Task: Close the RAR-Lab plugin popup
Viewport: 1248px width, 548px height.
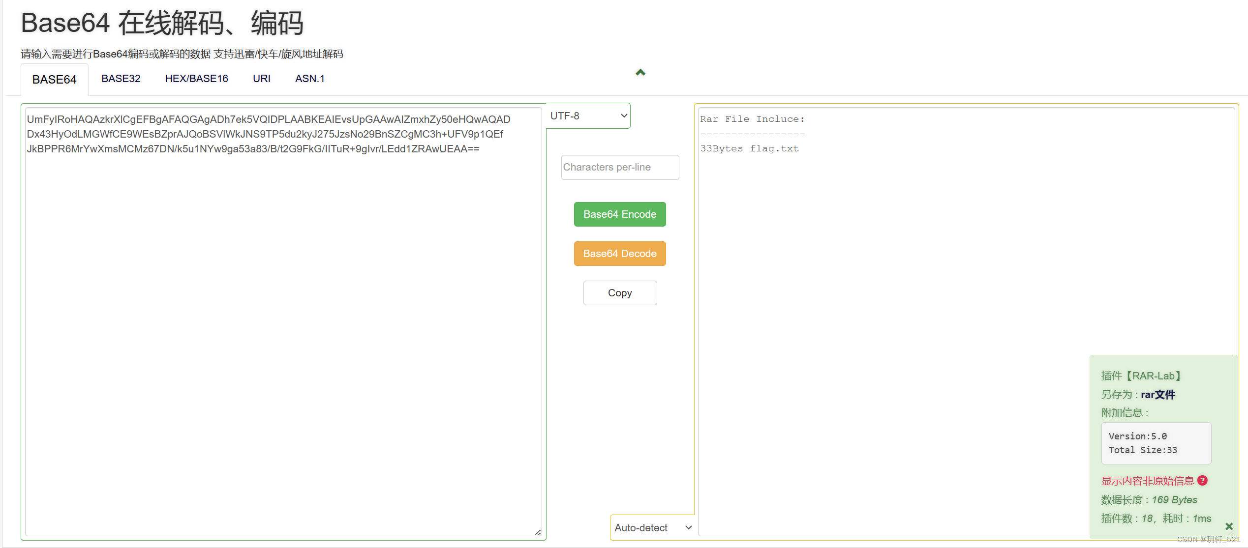Action: point(1229,526)
